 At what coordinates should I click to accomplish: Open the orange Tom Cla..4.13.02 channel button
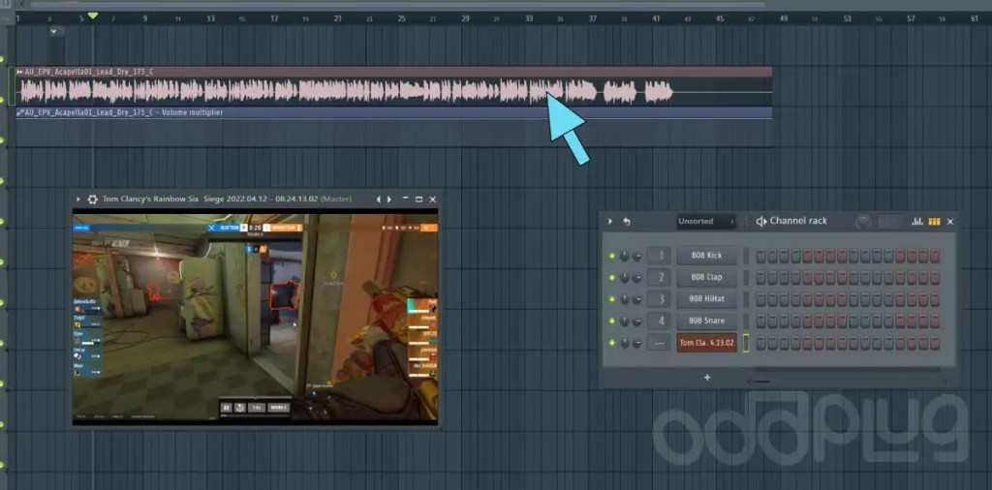pos(706,343)
